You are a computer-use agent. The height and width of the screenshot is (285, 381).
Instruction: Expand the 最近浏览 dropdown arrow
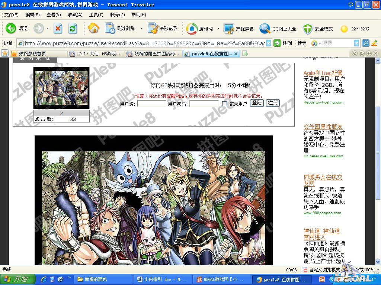(141, 29)
